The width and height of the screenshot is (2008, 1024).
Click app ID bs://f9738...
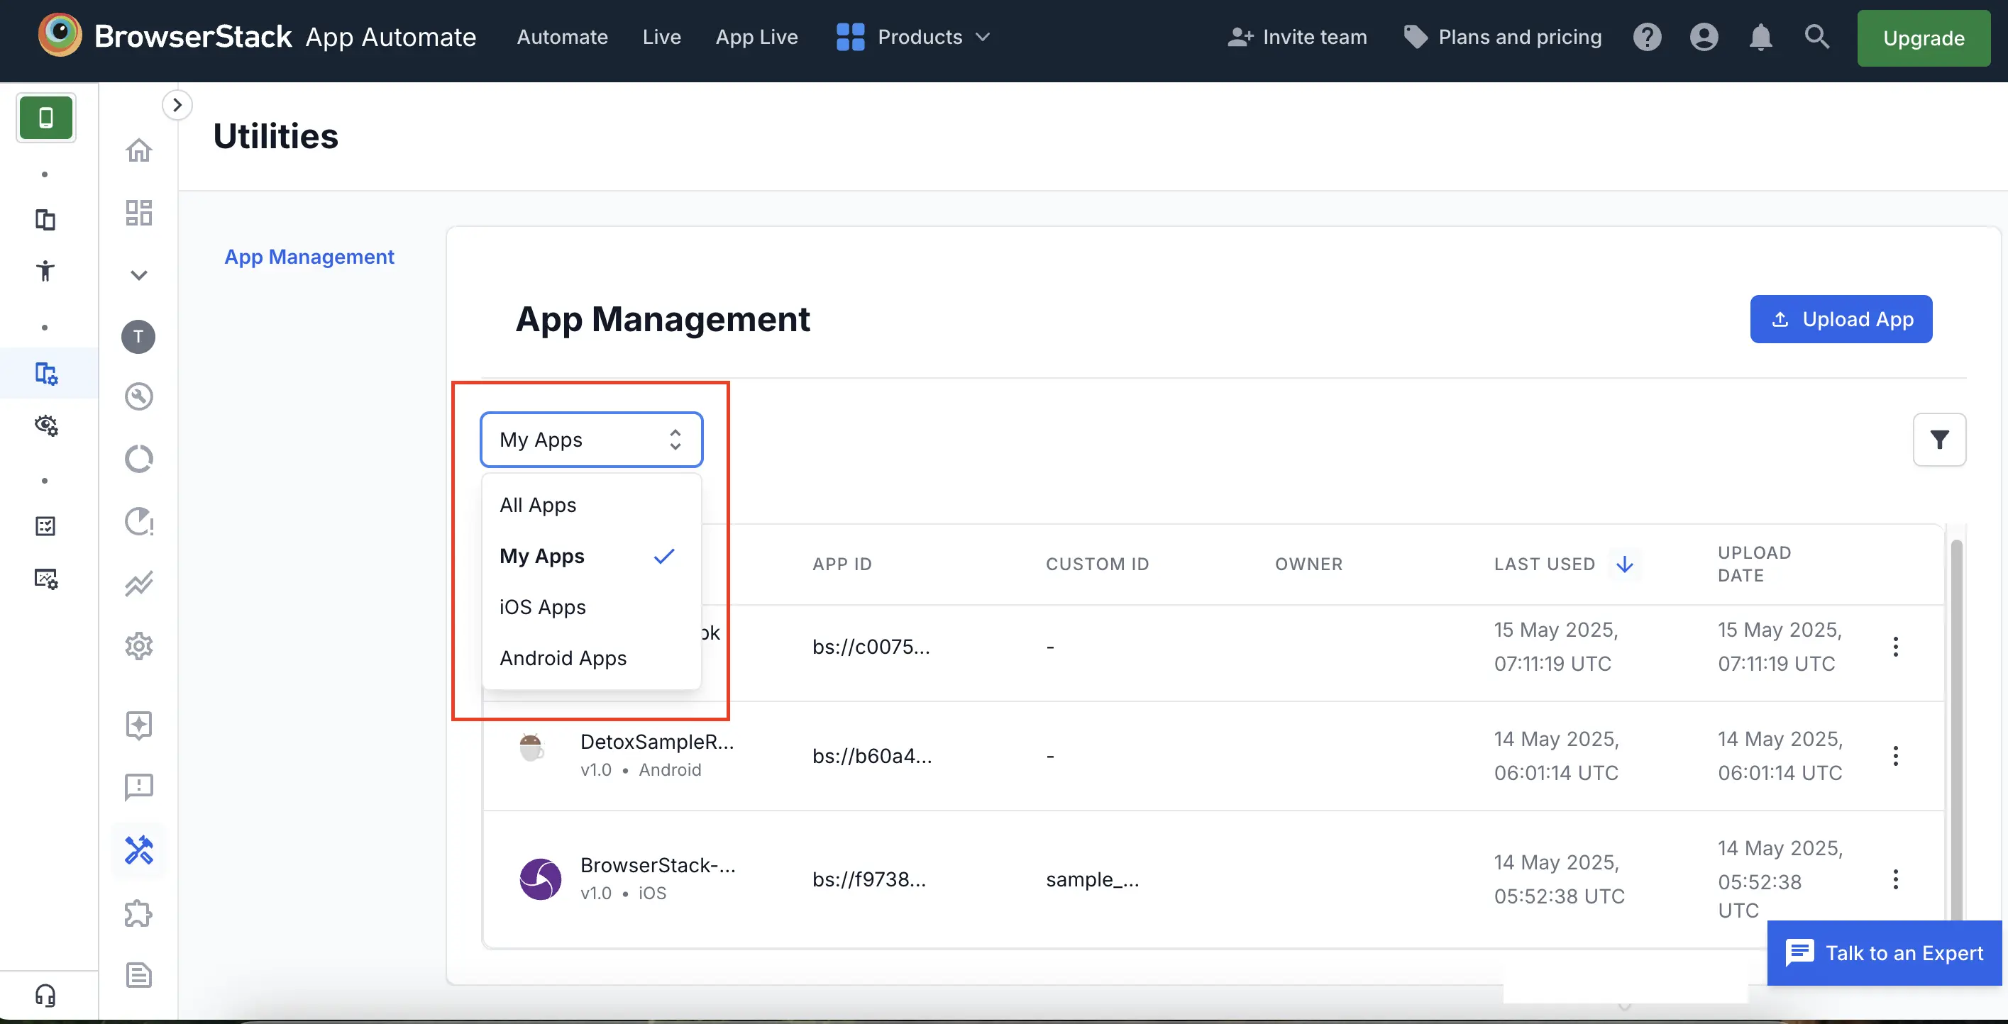click(x=868, y=879)
